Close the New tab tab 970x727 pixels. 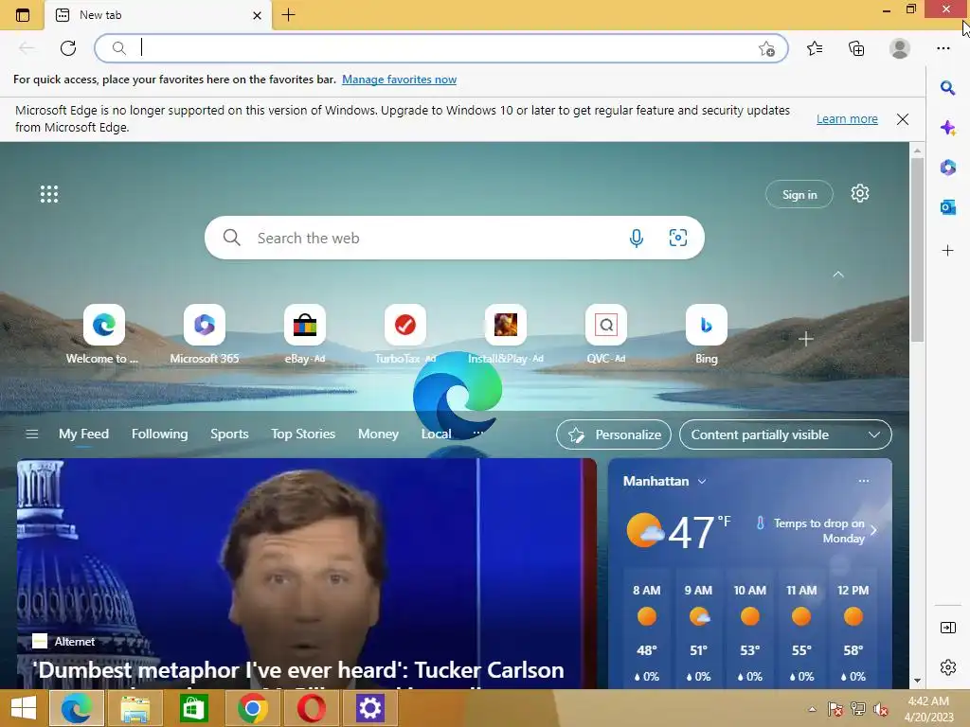(x=258, y=15)
